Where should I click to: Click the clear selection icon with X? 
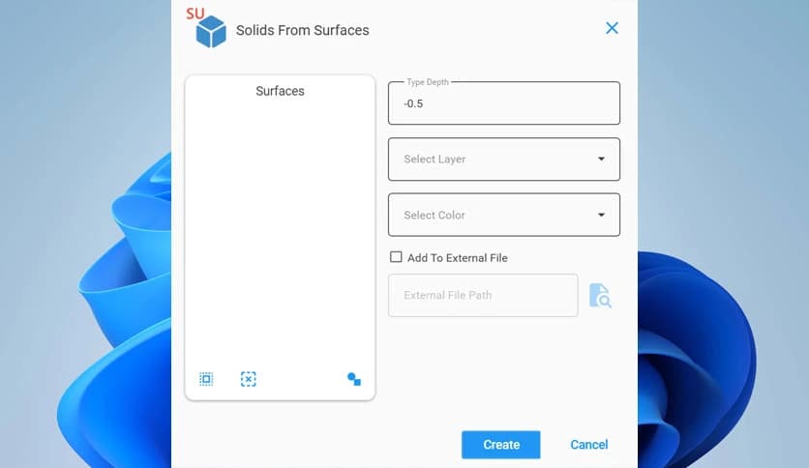coord(249,379)
